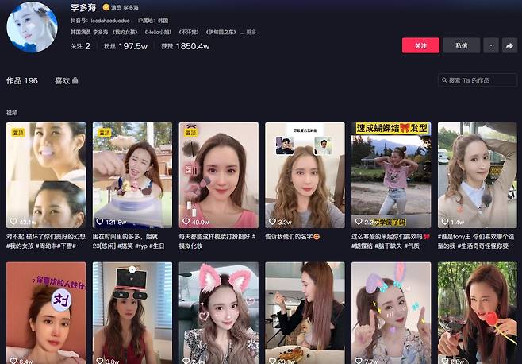This screenshot has width=522, height=364.
Task: Click heart icon on 121.8w video
Action: [x=99, y=222]
